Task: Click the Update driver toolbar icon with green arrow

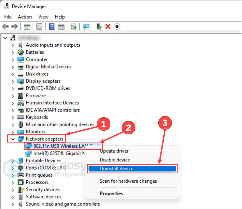Action: [x=99, y=27]
